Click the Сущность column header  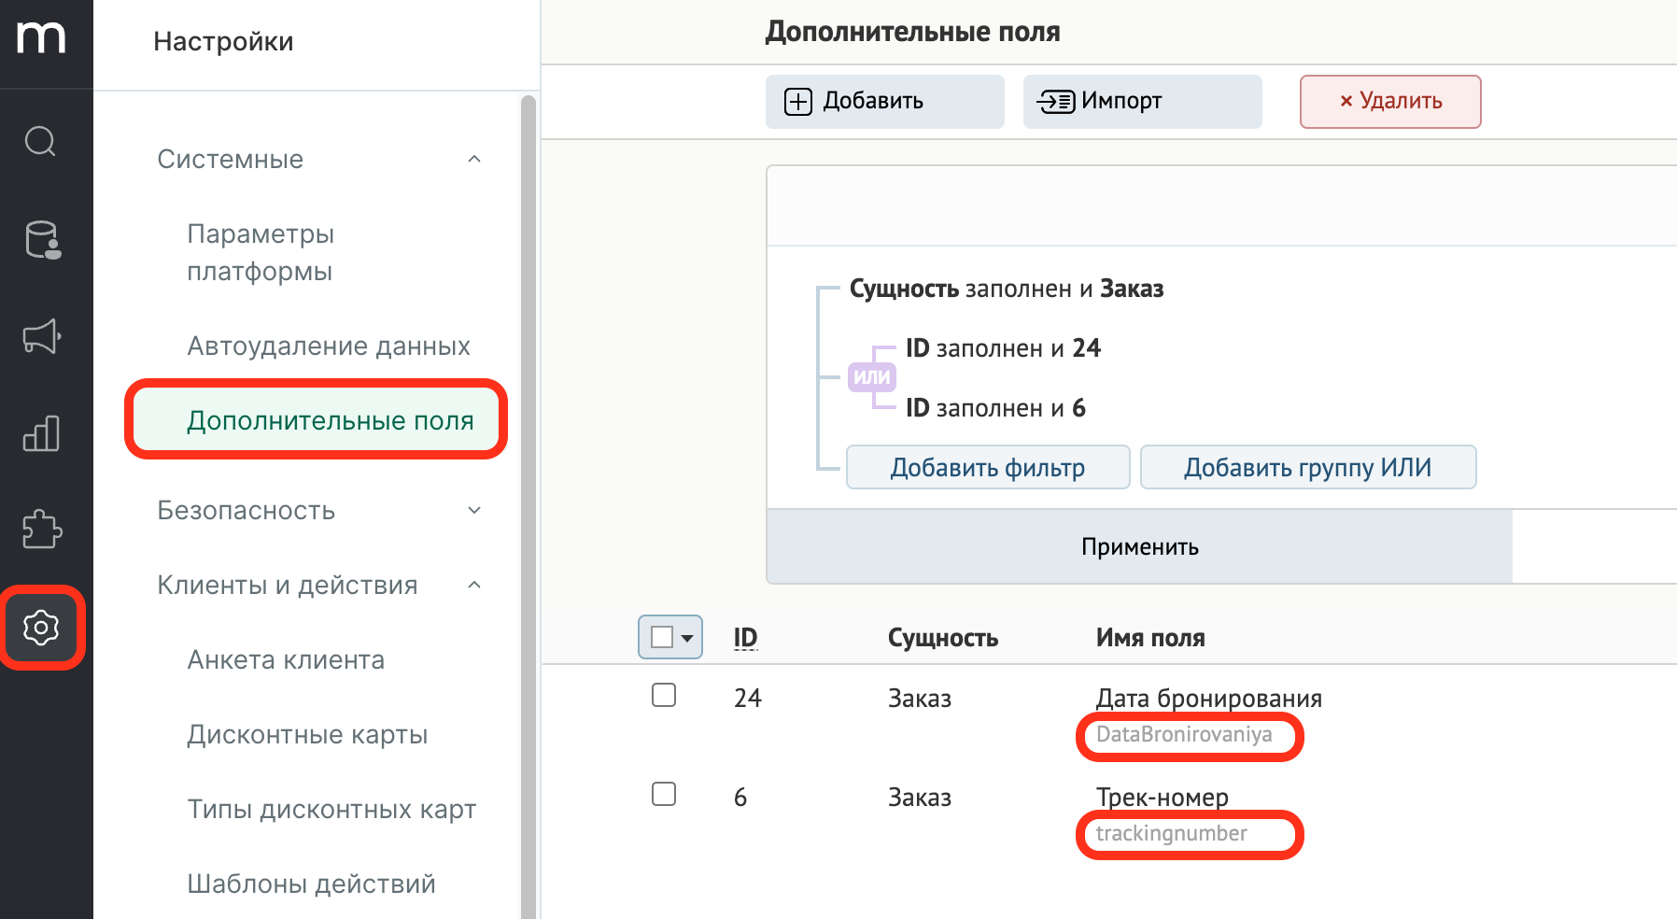pos(943,638)
